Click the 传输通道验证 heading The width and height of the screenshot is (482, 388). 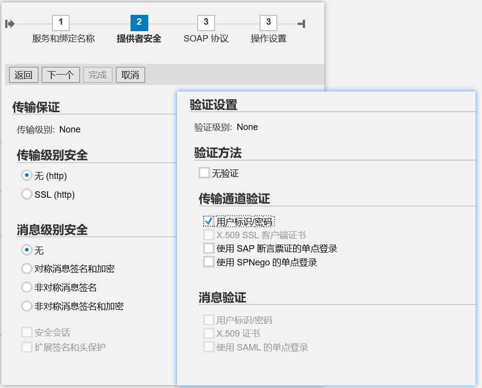(x=234, y=199)
